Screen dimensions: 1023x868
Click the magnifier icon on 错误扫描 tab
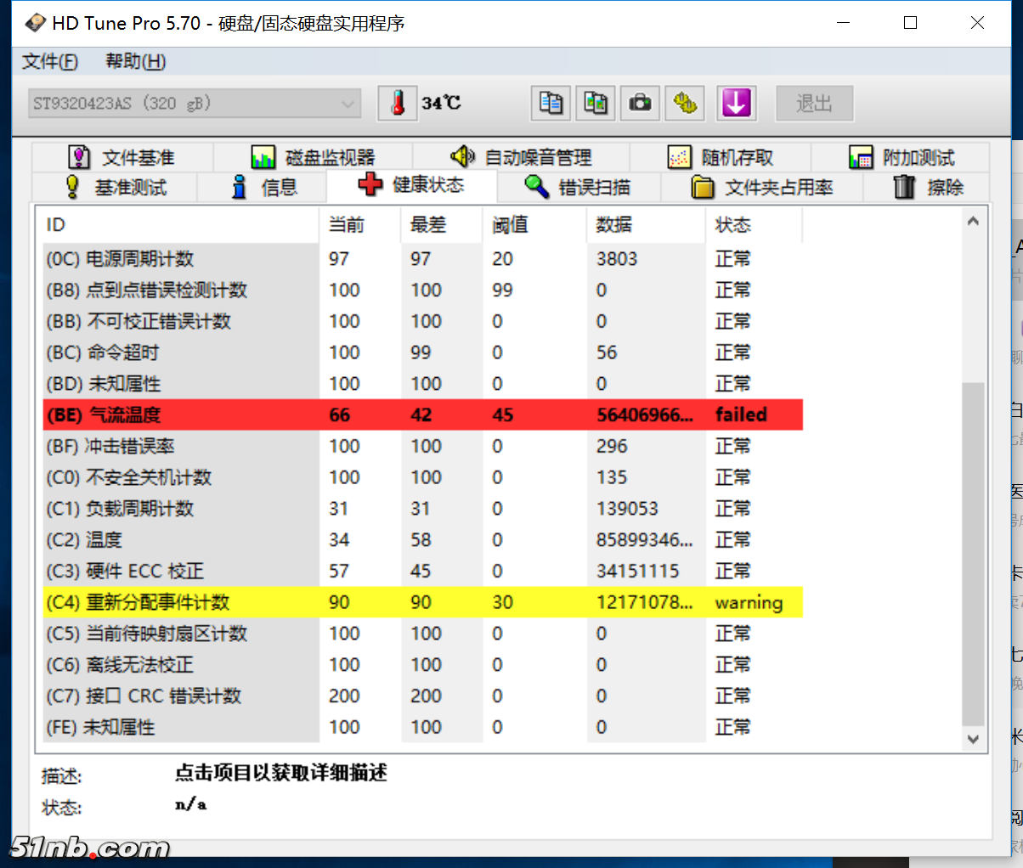tap(534, 187)
